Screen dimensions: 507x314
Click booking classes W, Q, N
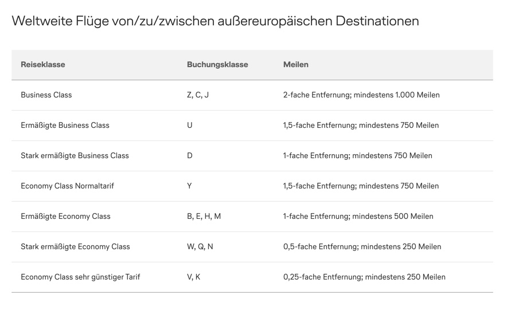coord(200,247)
